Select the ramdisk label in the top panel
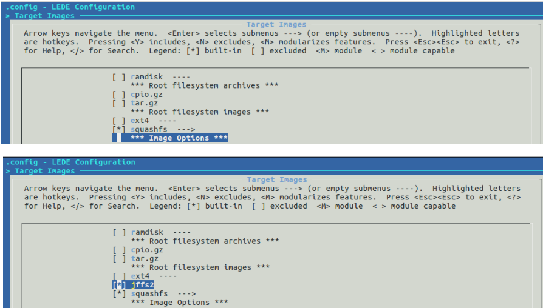The image size is (543, 308). [x=146, y=77]
